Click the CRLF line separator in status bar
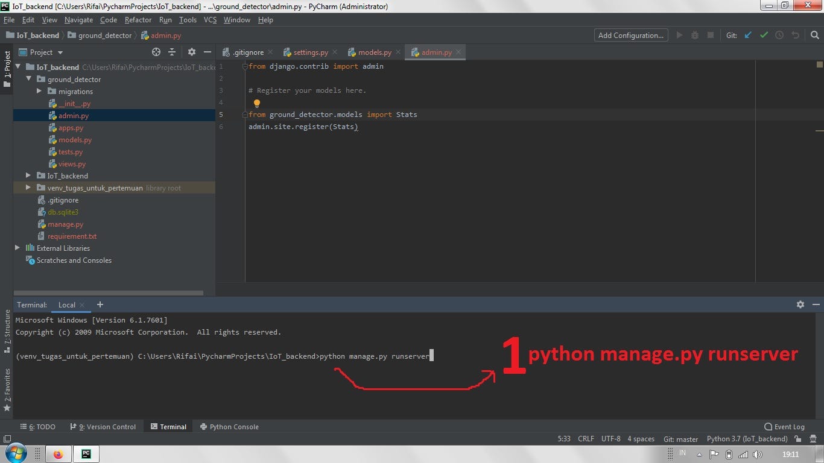 coord(586,439)
